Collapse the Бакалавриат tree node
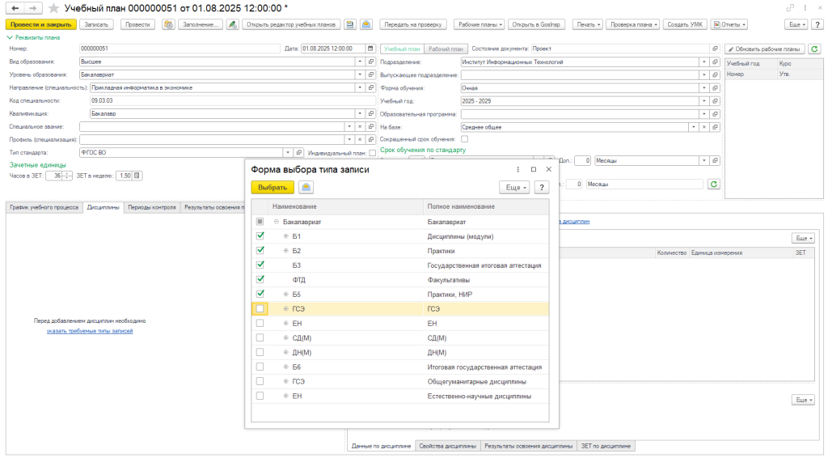The width and height of the screenshot is (828, 458). (276, 222)
